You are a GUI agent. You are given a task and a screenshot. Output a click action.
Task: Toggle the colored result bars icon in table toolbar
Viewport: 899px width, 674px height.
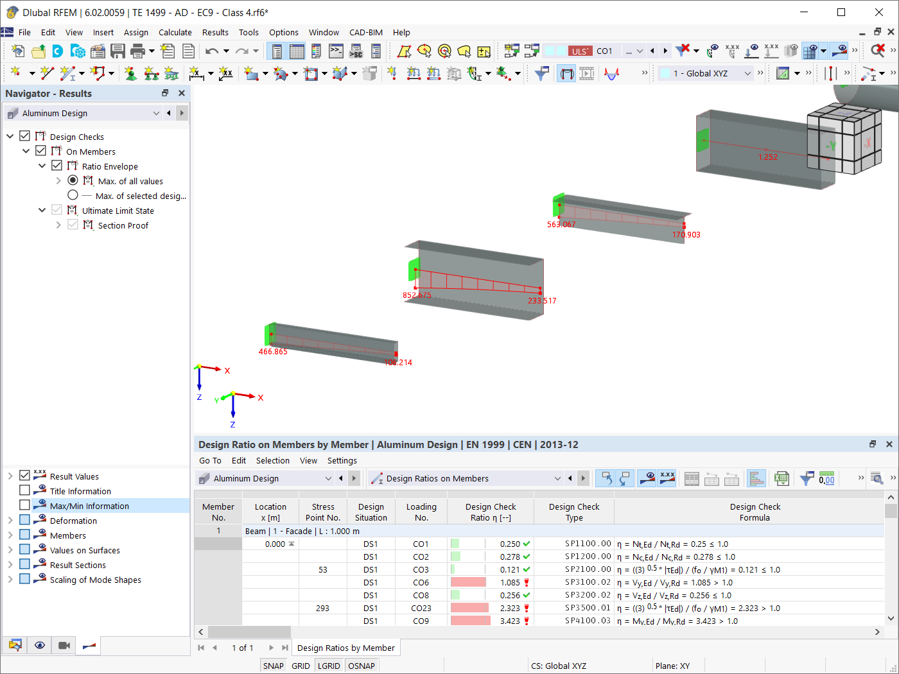click(756, 478)
